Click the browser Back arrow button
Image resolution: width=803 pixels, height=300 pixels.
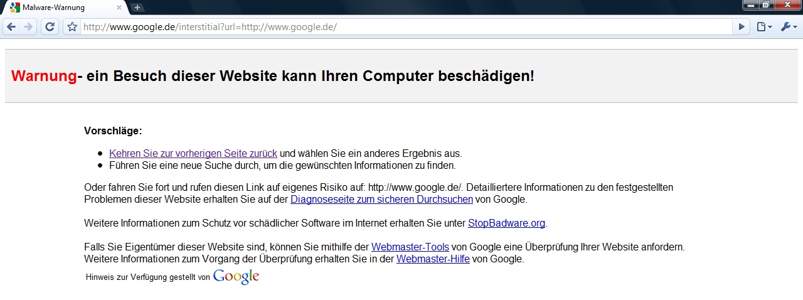[x=11, y=27]
